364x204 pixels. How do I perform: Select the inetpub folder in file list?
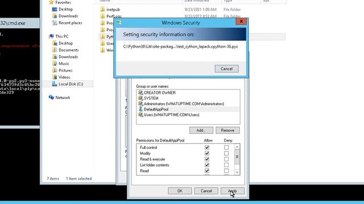(x=113, y=10)
